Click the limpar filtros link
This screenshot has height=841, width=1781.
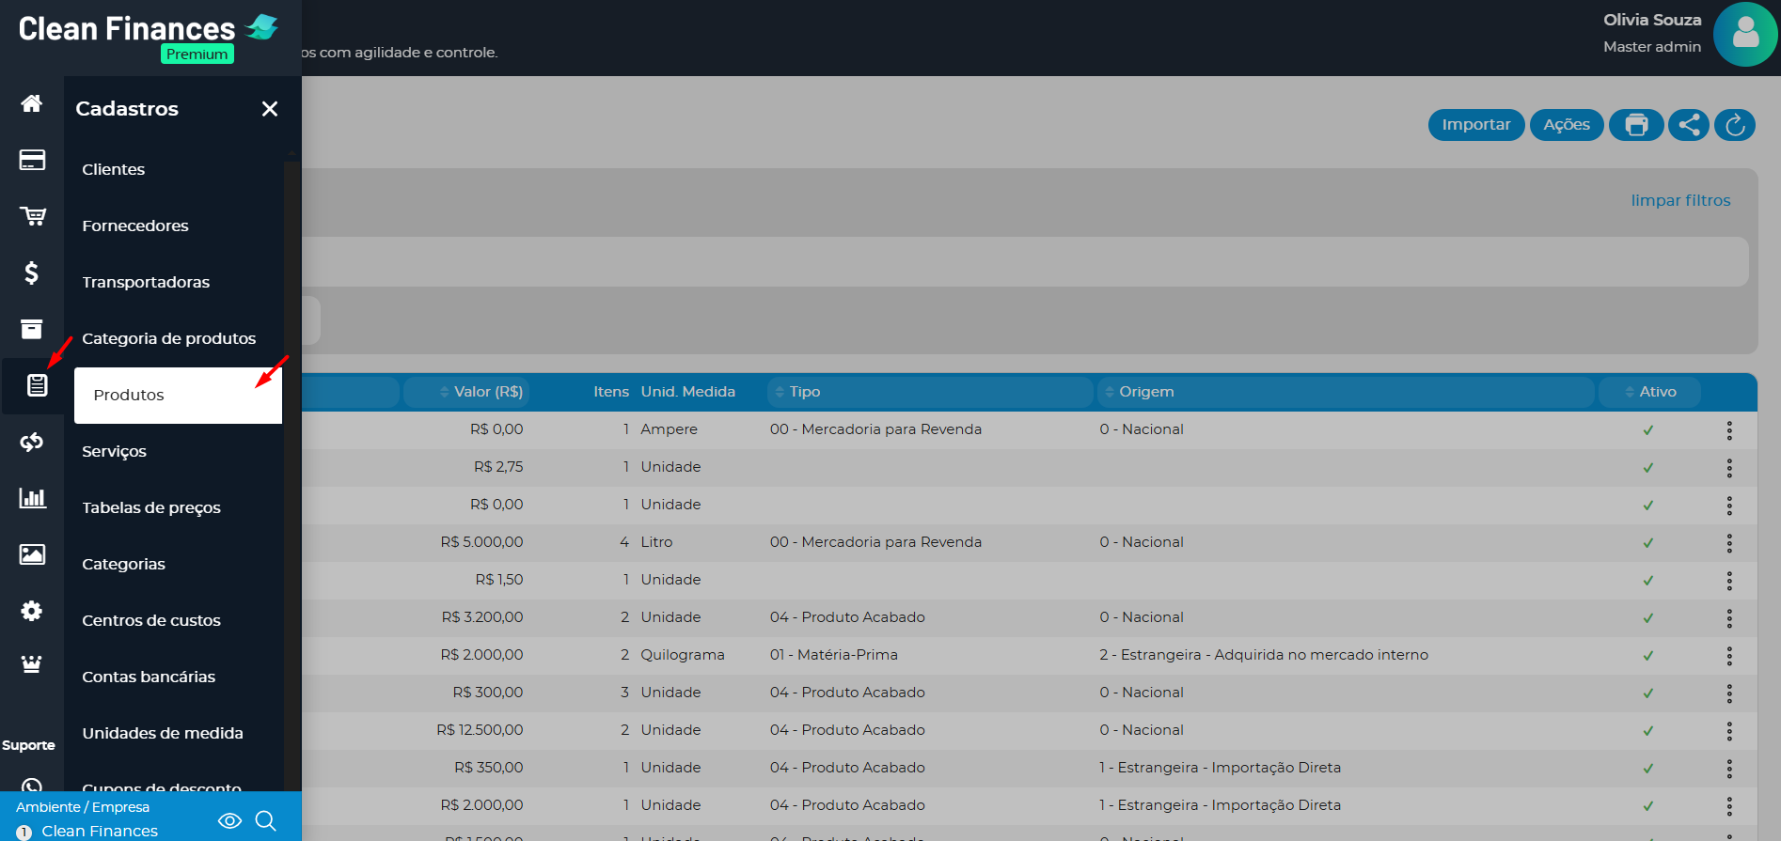(x=1680, y=200)
